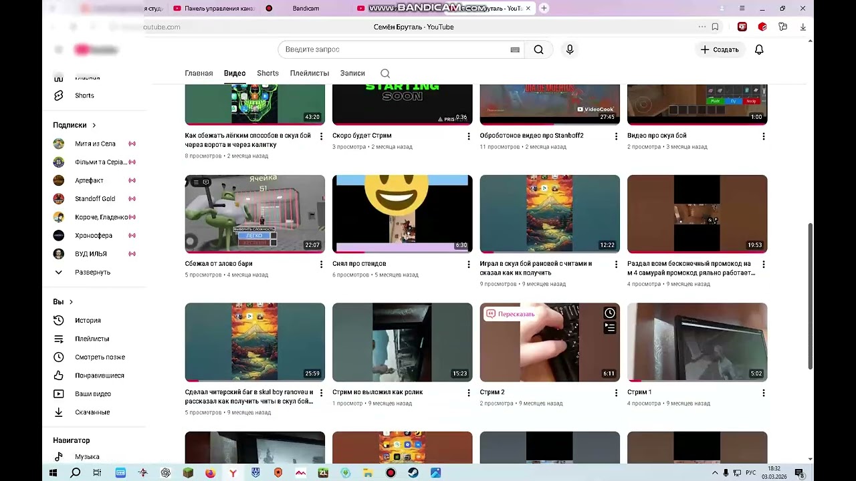Open the Сбежал от злово бари thumbnail
Image resolution: width=856 pixels, height=481 pixels.
pos(255,214)
